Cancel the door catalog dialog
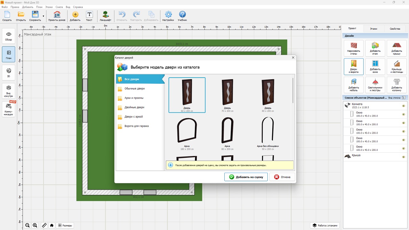This screenshot has height=230, width=409. [x=282, y=177]
